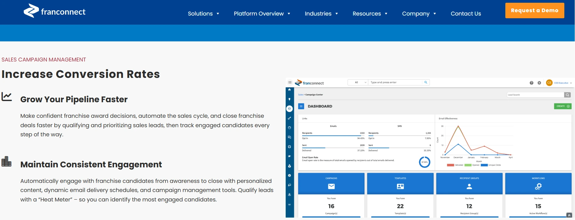Click the magnifier icon in global search box
Viewport: 575px width, 220px height.
point(426,82)
